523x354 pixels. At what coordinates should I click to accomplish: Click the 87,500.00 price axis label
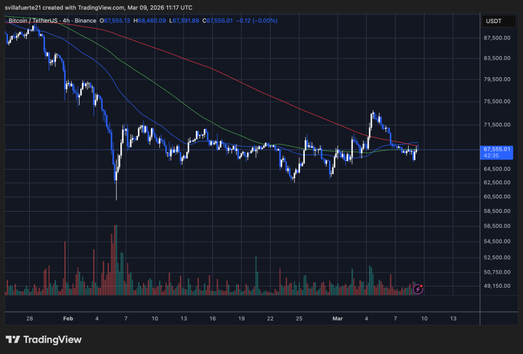[496, 38]
